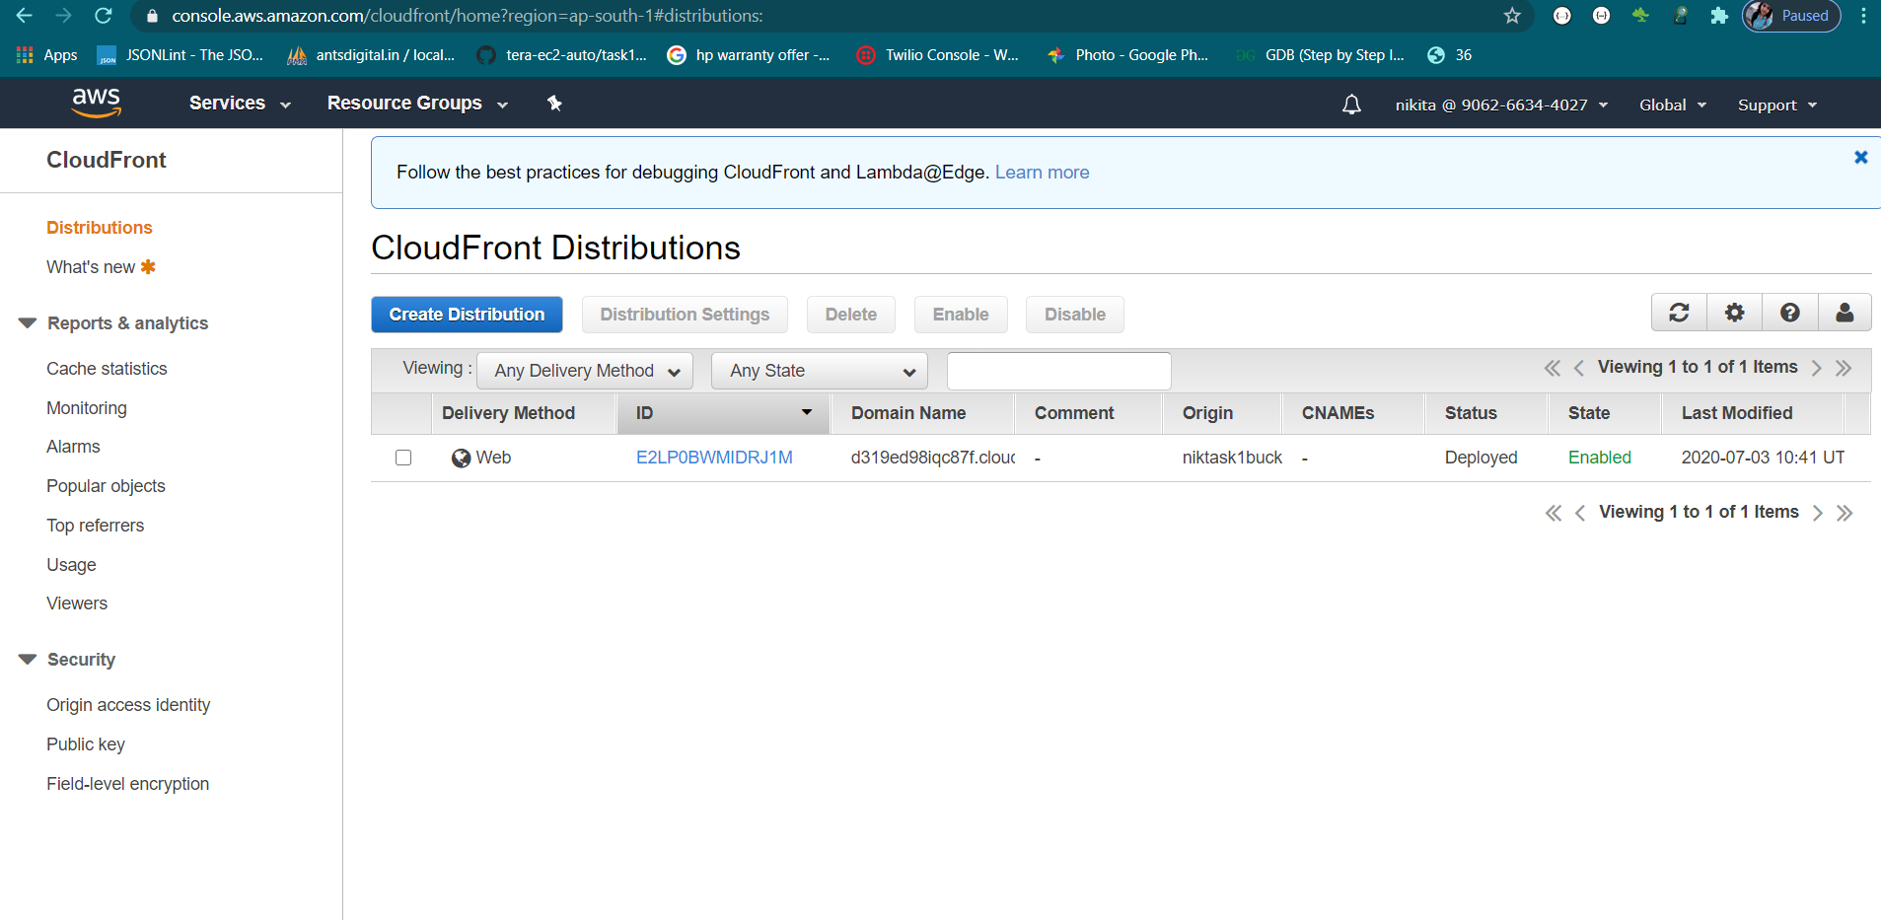Click bottom pager next page arrow
This screenshot has height=920, width=1881.
coord(1817,513)
